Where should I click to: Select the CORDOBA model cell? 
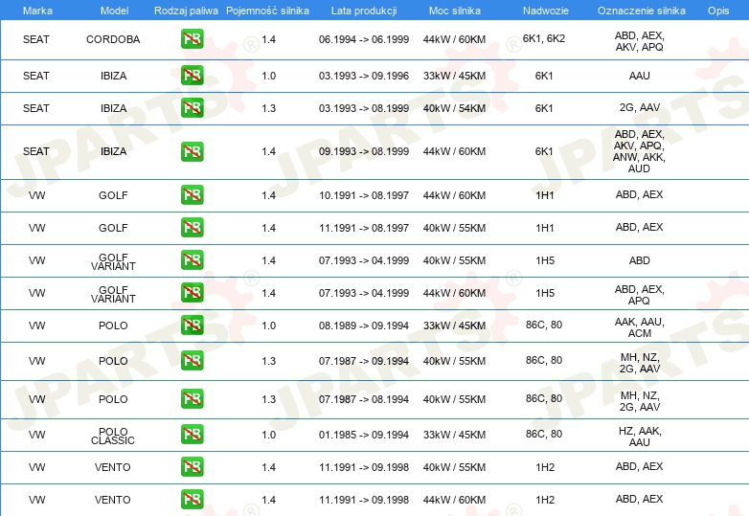(x=113, y=39)
